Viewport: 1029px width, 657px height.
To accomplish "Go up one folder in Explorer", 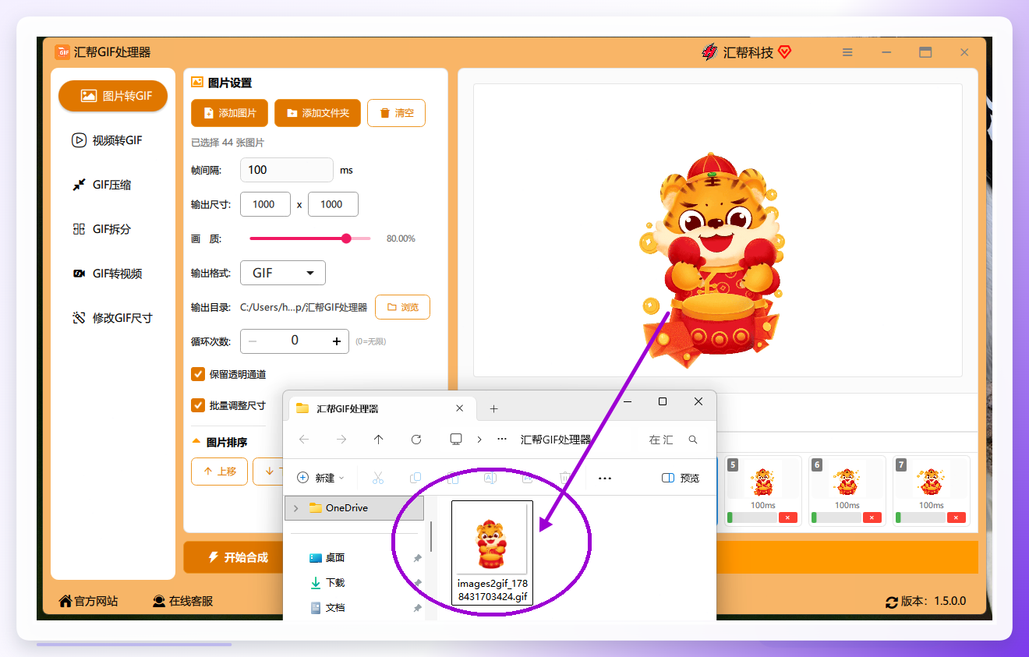I will (379, 440).
